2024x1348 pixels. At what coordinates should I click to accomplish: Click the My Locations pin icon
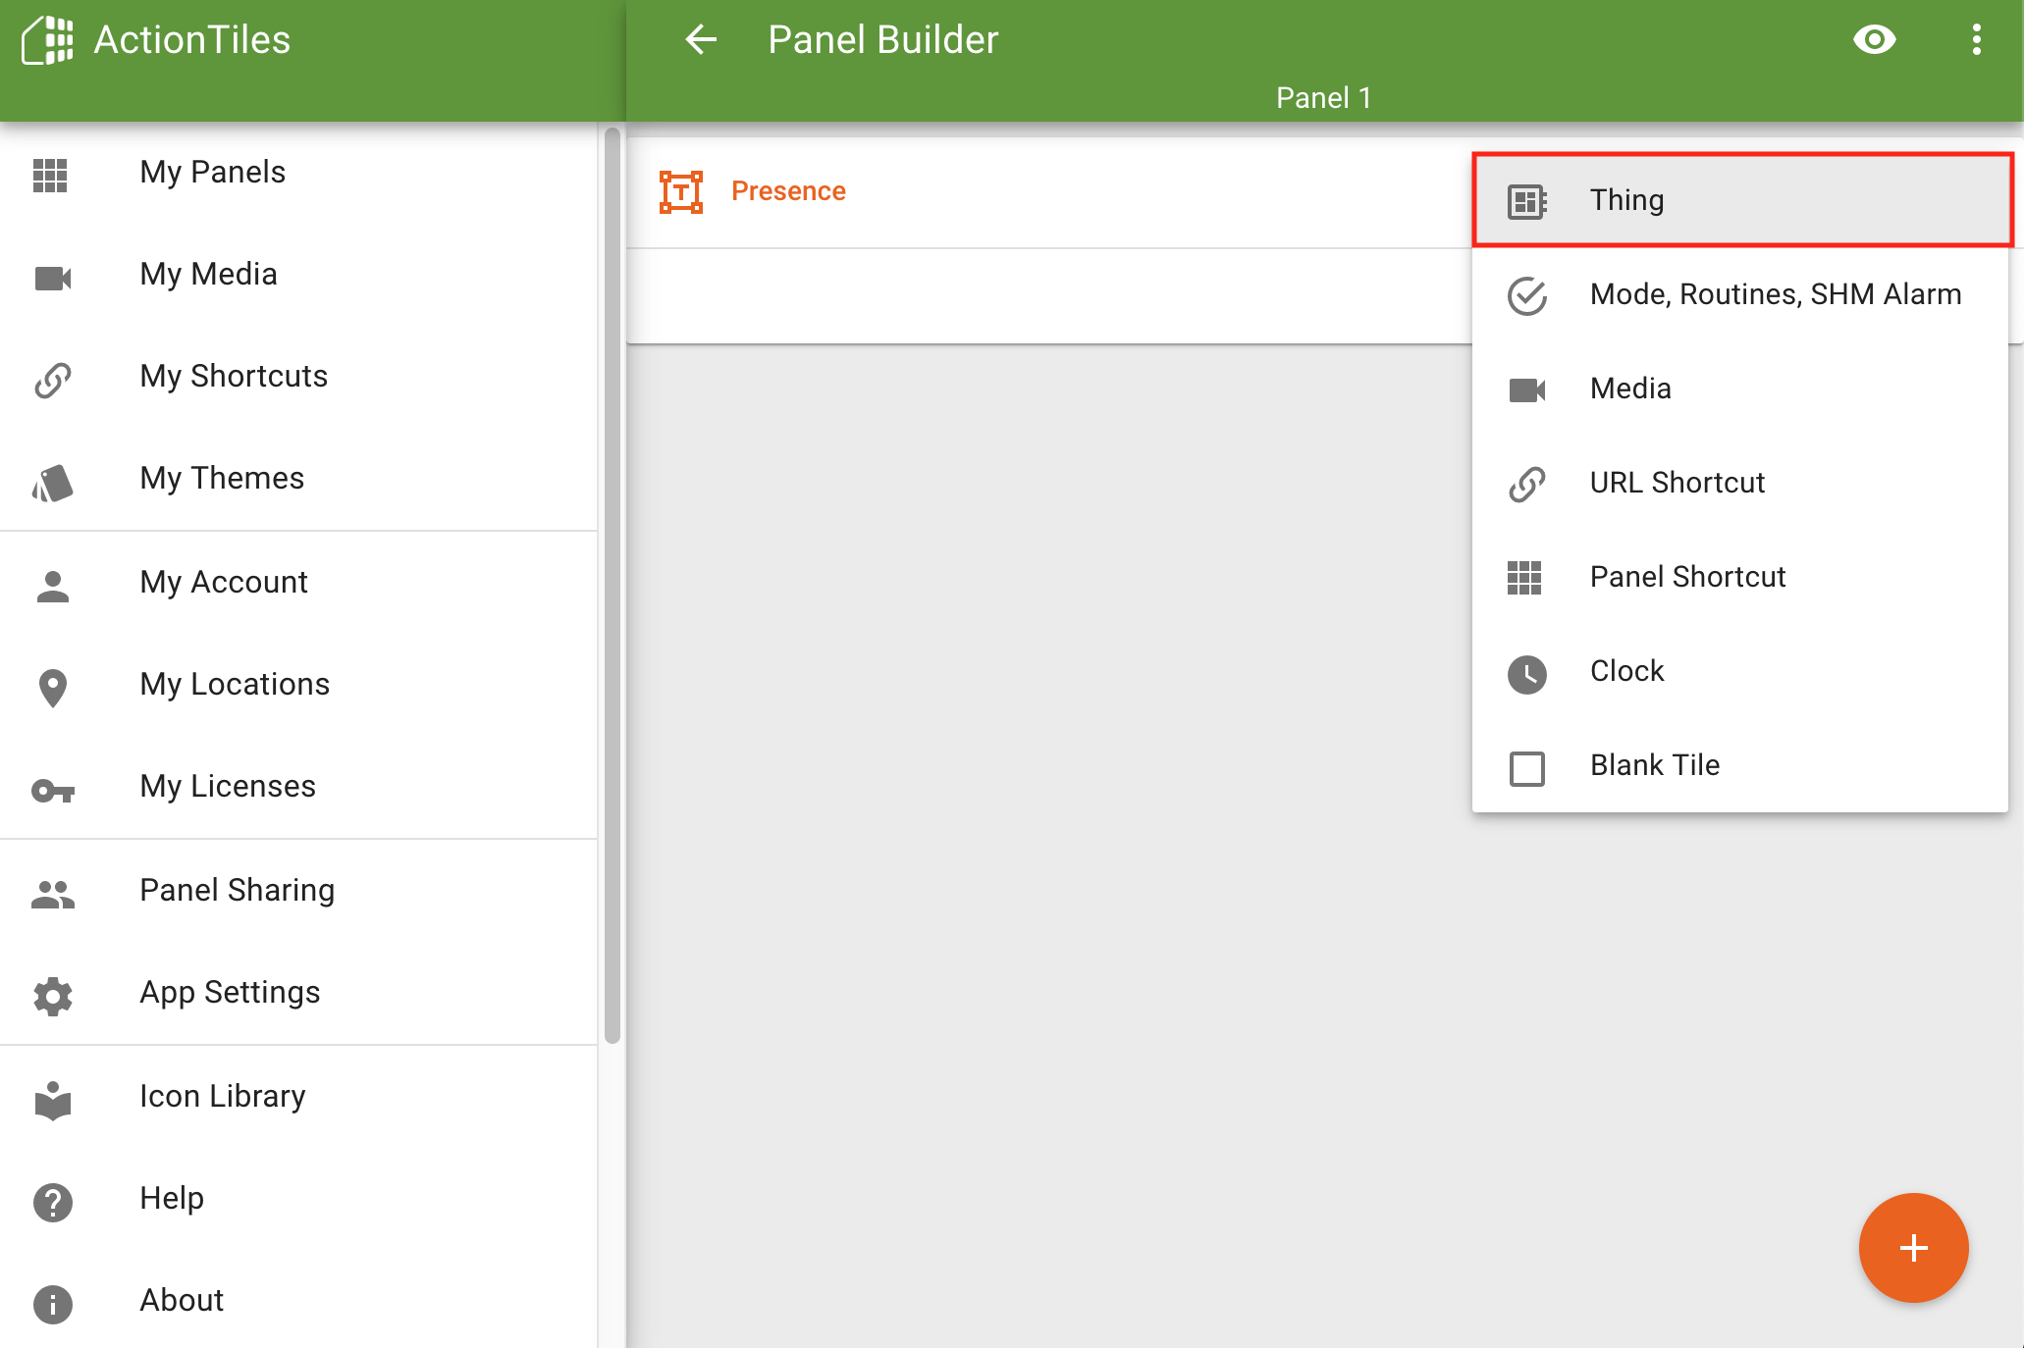(53, 689)
